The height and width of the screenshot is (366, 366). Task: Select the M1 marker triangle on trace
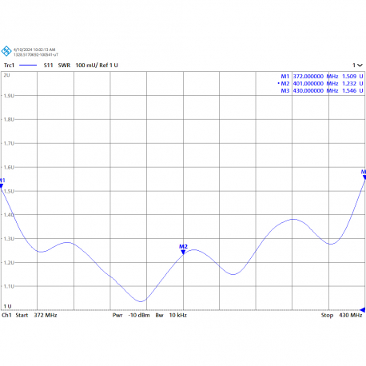pos(2,186)
